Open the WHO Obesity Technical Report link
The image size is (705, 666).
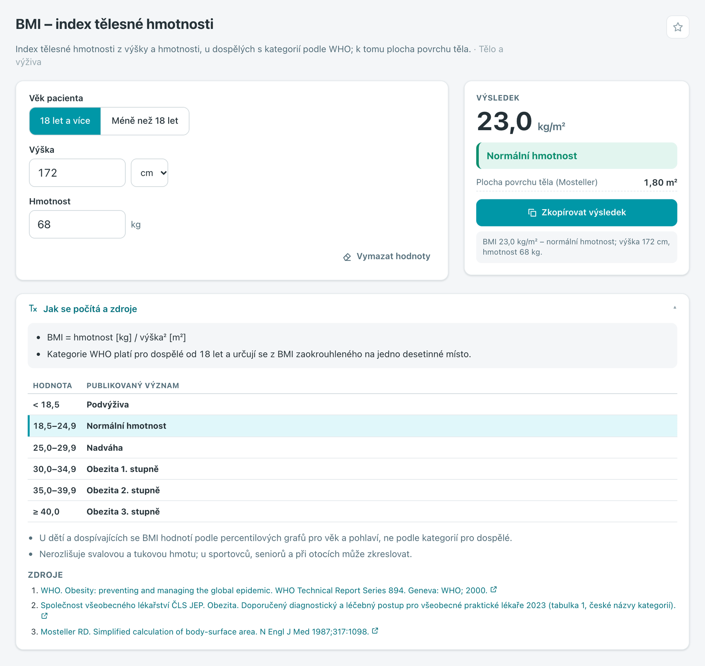click(x=264, y=591)
